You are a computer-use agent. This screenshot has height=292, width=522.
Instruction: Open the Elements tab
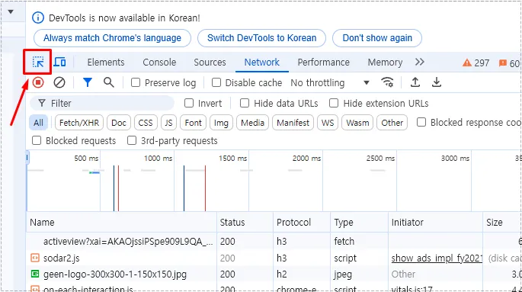106,63
